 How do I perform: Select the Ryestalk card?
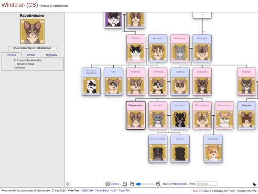(x=247, y=81)
